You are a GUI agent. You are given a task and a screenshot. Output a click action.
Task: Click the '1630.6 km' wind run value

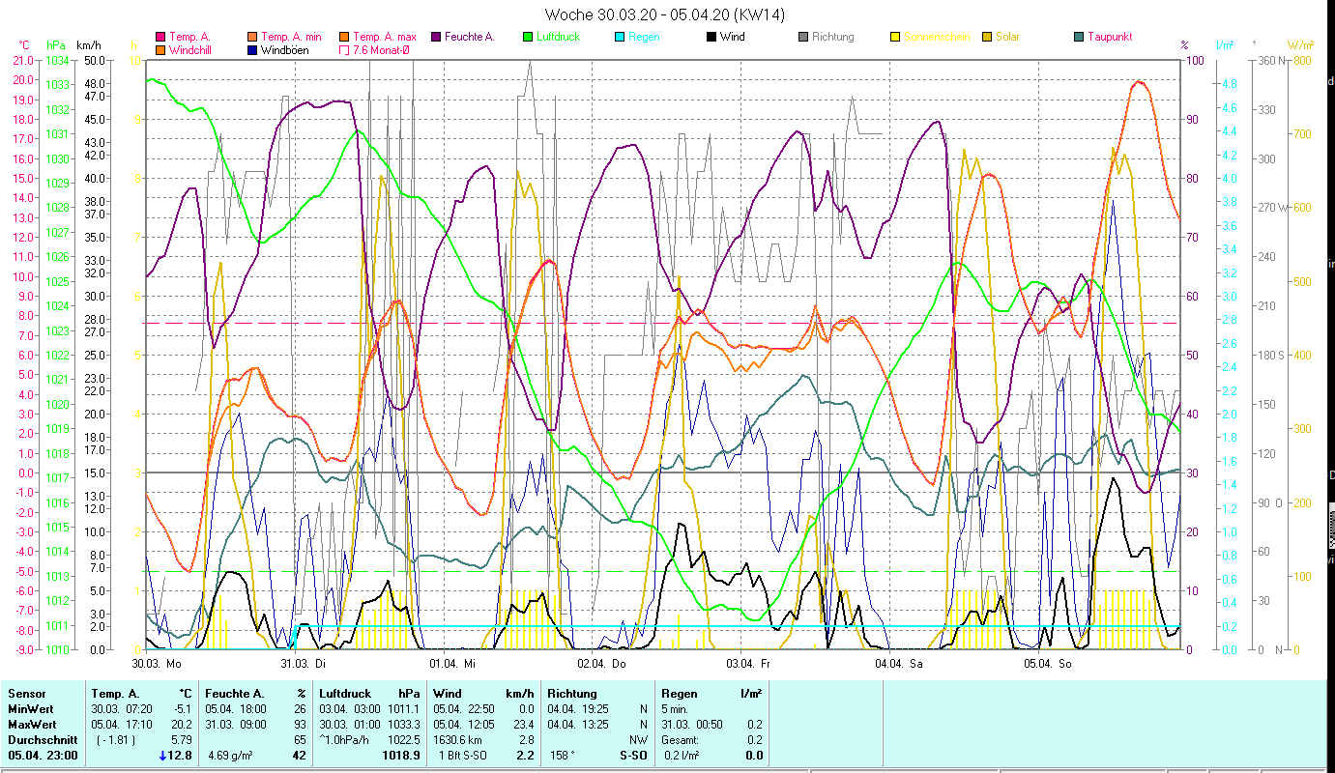(x=457, y=740)
